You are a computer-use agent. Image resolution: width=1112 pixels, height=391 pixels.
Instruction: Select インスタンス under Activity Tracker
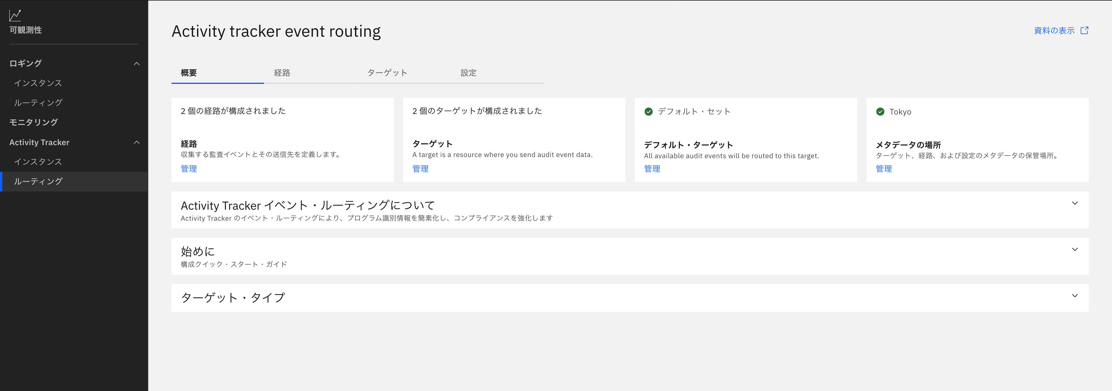tap(38, 162)
